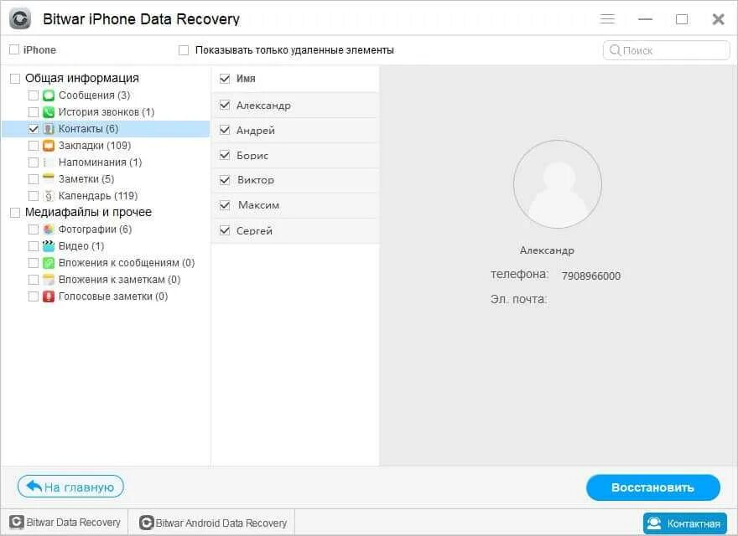
Task: Click the Календарь calendar icon
Action: (x=49, y=196)
